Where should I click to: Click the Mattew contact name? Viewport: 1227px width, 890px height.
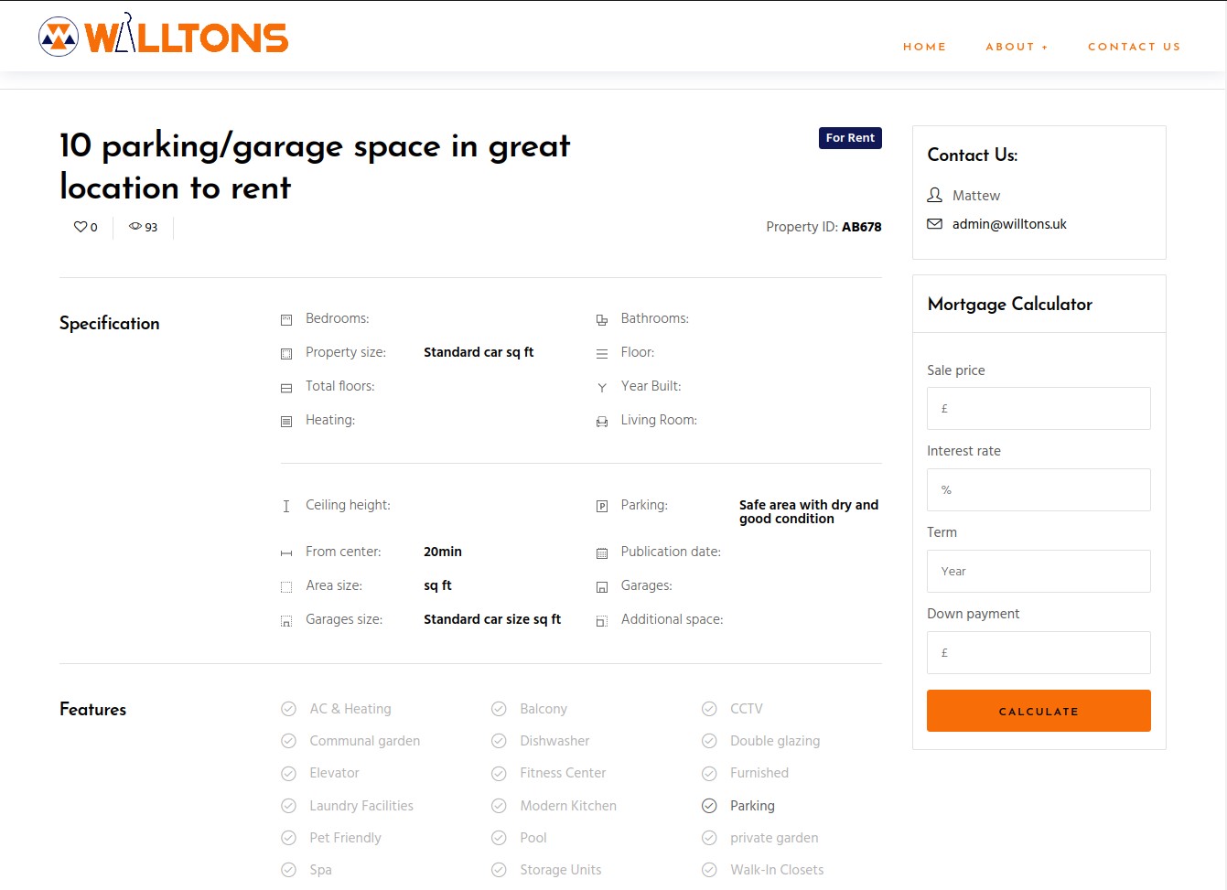pos(976,196)
